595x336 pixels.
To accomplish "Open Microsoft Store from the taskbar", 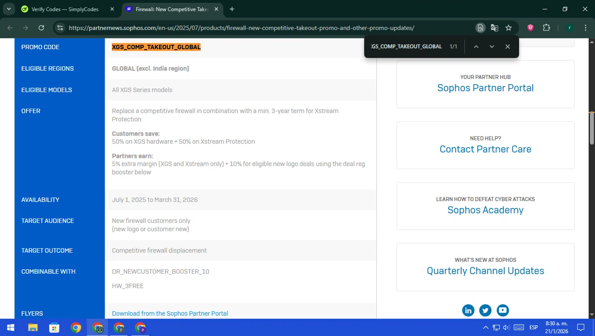I will tap(54, 328).
